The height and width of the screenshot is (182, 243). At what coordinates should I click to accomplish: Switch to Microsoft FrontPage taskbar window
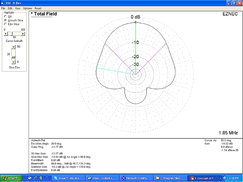pos(135,178)
